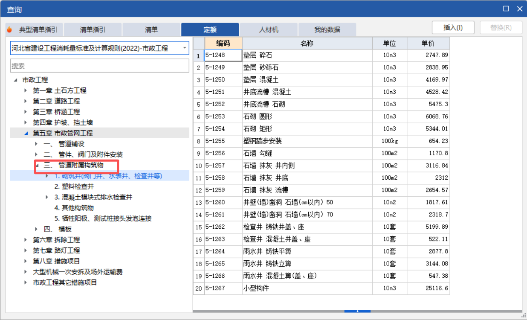Click the price 1170.8 cell

(x=428, y=153)
